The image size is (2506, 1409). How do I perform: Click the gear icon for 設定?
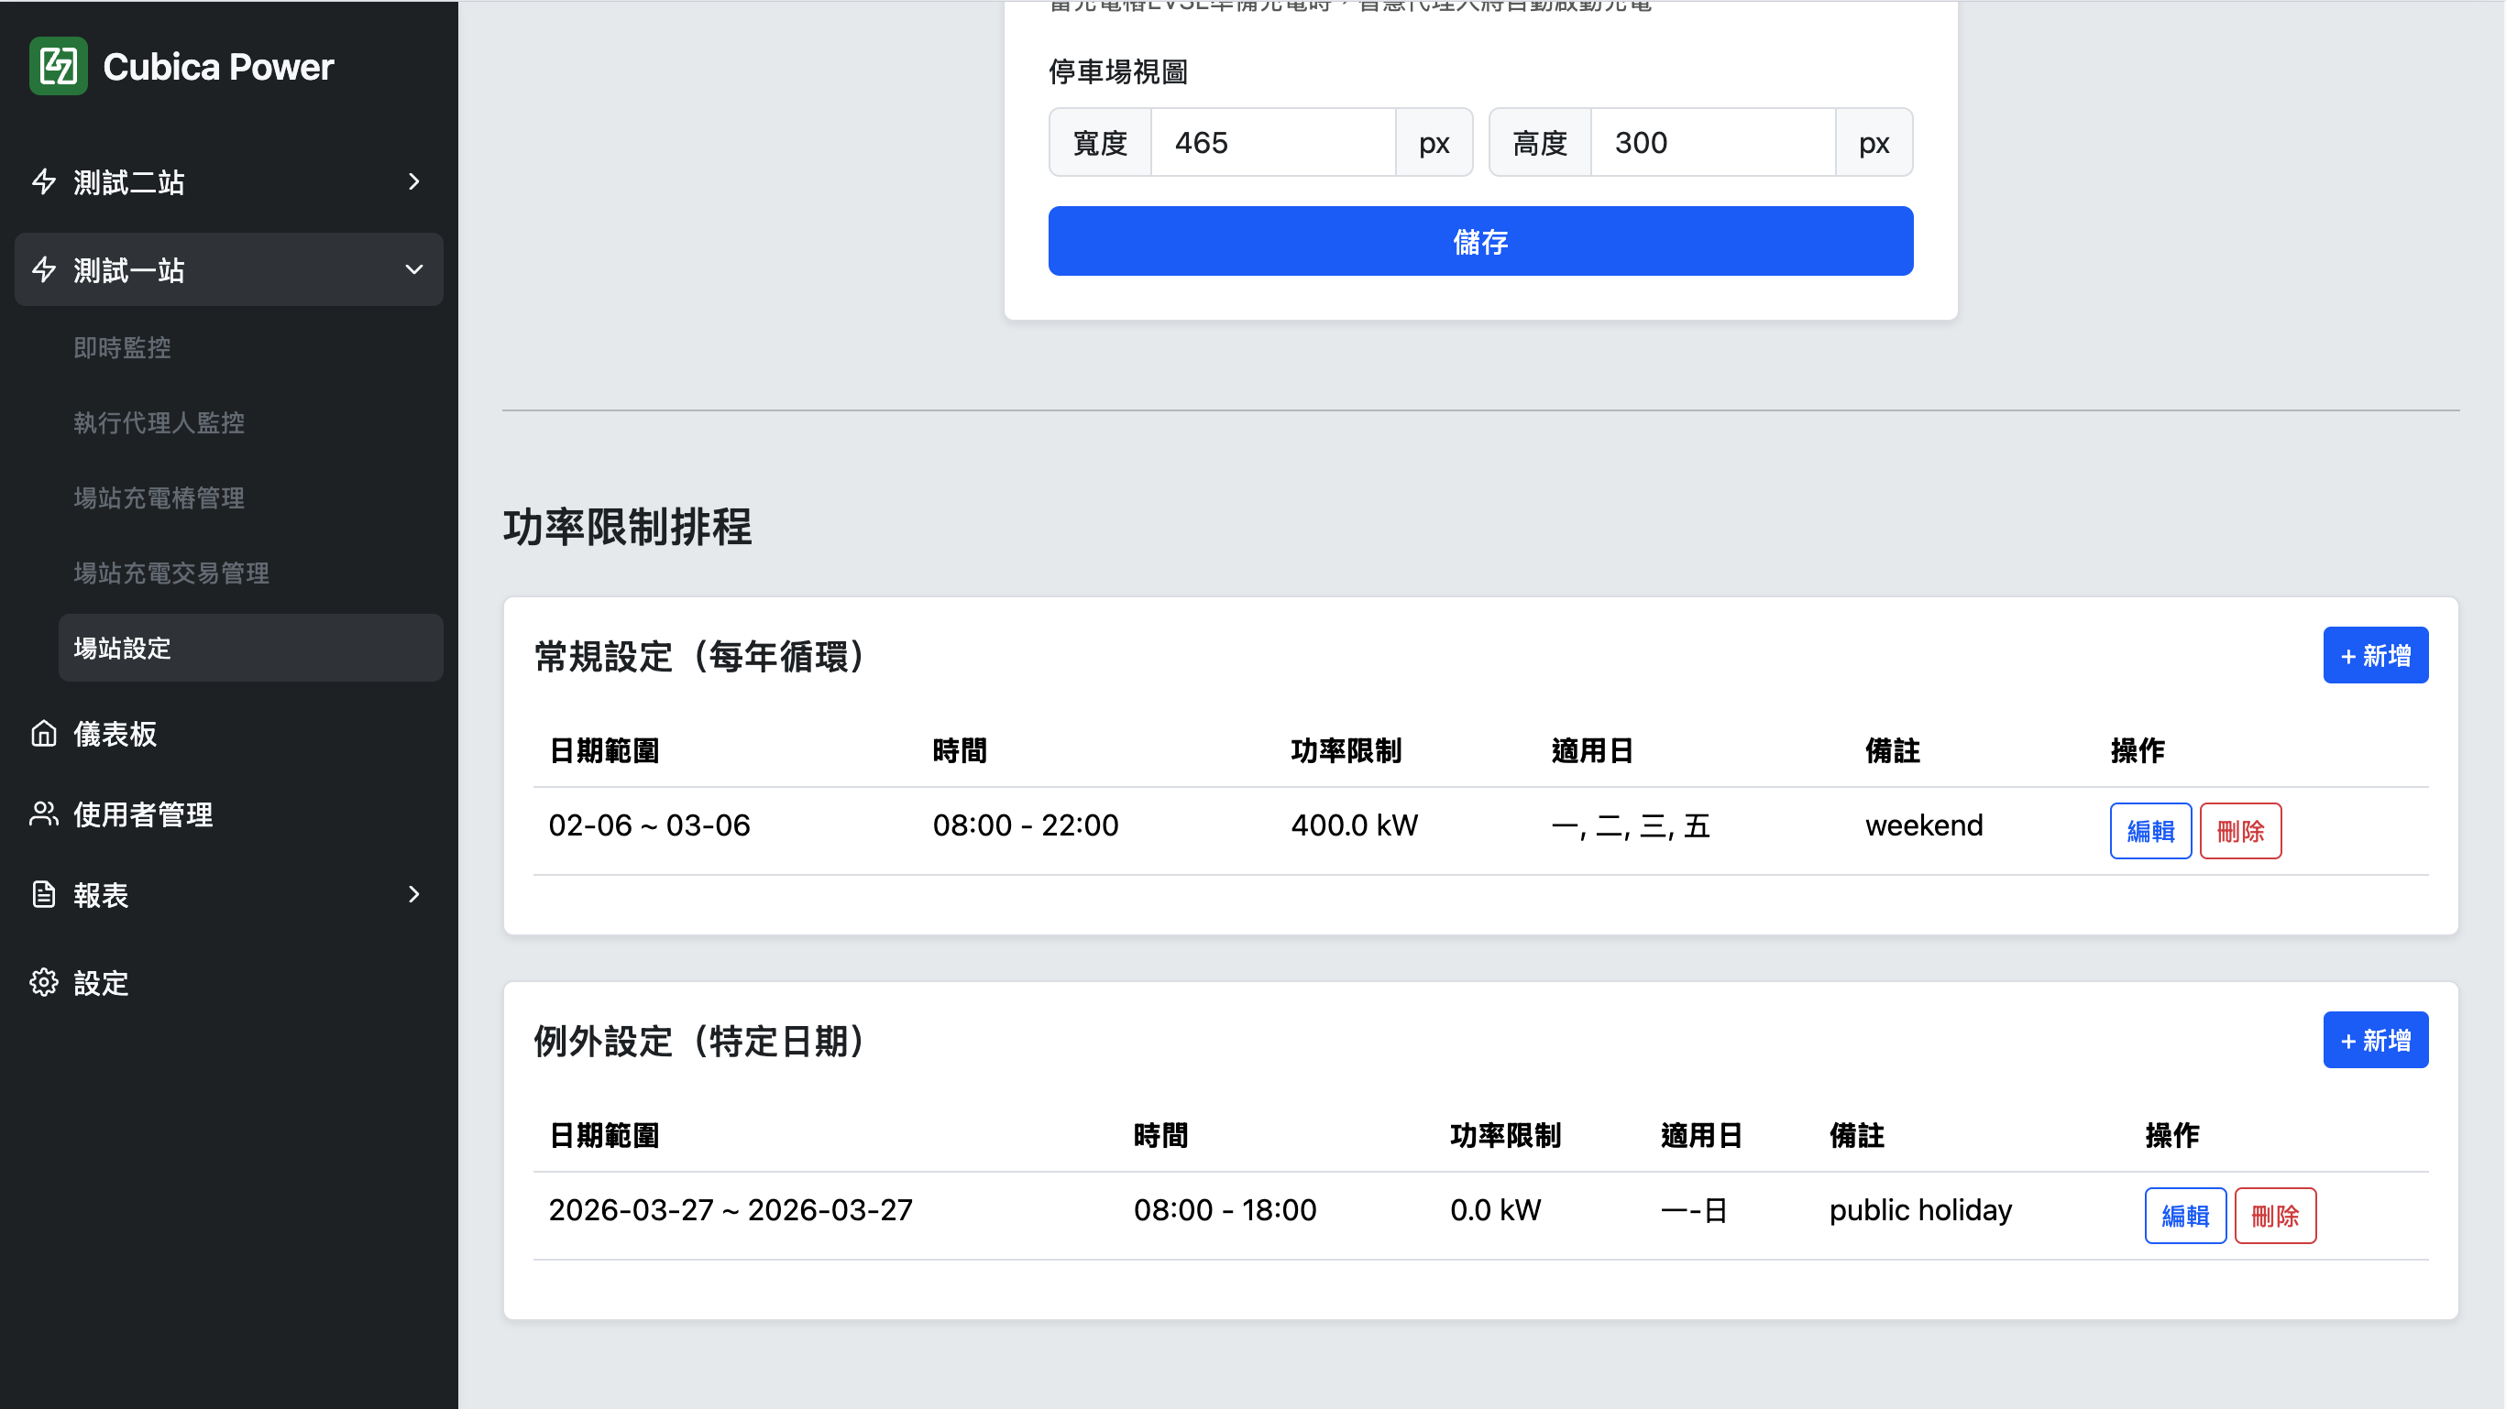click(44, 983)
